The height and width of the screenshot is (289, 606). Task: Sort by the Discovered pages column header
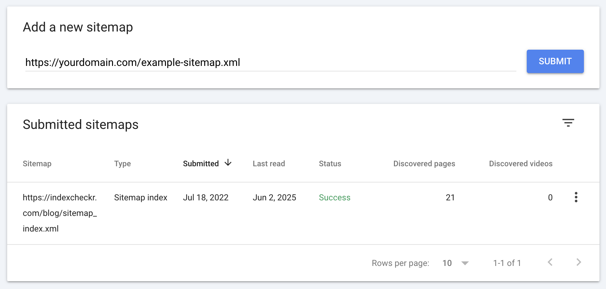(424, 164)
